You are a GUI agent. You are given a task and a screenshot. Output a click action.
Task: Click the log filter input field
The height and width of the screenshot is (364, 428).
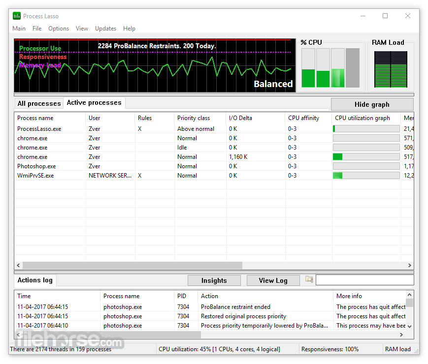pyautogui.click(x=364, y=280)
